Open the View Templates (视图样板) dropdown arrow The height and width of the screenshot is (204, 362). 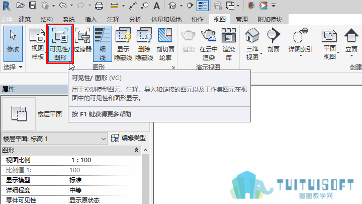pos(46,53)
